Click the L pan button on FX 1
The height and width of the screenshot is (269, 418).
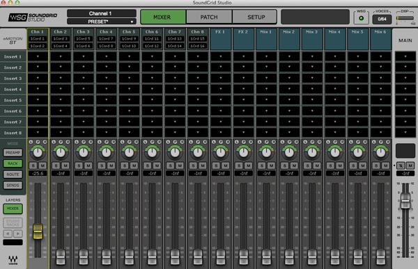click(214, 142)
